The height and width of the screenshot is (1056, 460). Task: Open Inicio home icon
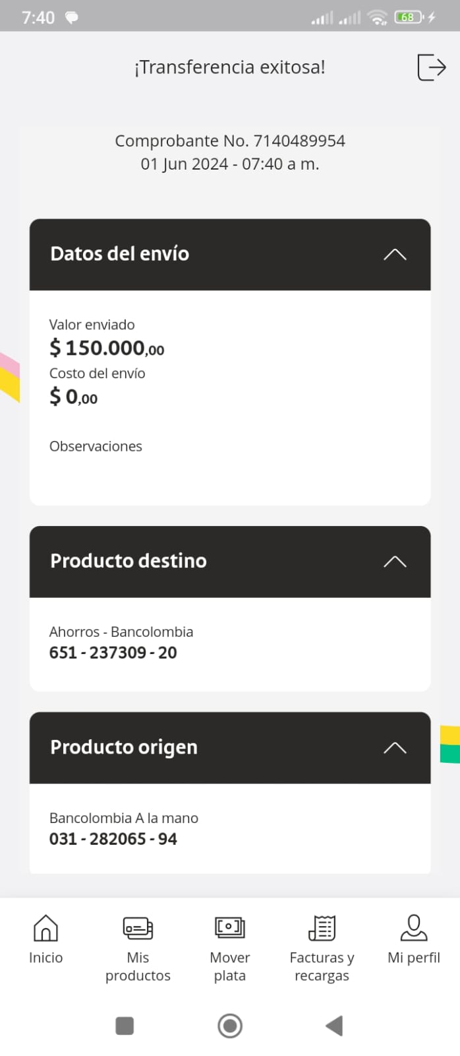[x=45, y=928]
